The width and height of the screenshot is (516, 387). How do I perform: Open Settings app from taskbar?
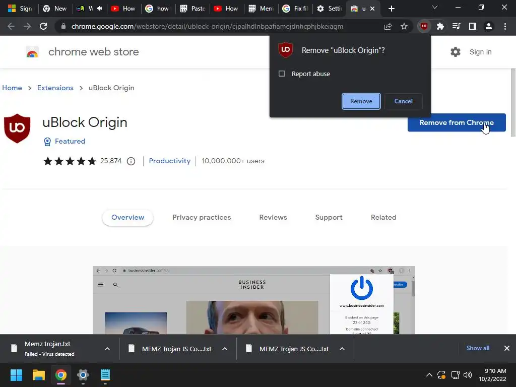83,375
